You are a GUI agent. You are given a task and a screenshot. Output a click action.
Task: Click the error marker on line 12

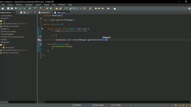(x=38, y=40)
